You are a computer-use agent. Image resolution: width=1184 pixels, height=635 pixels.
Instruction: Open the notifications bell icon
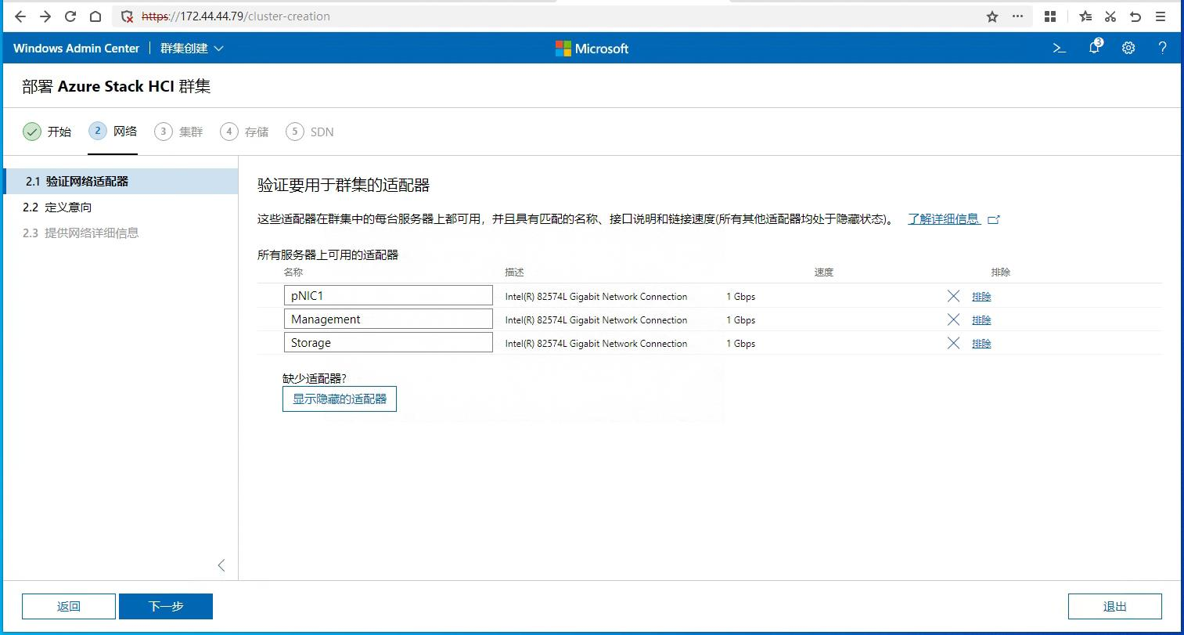(1095, 47)
